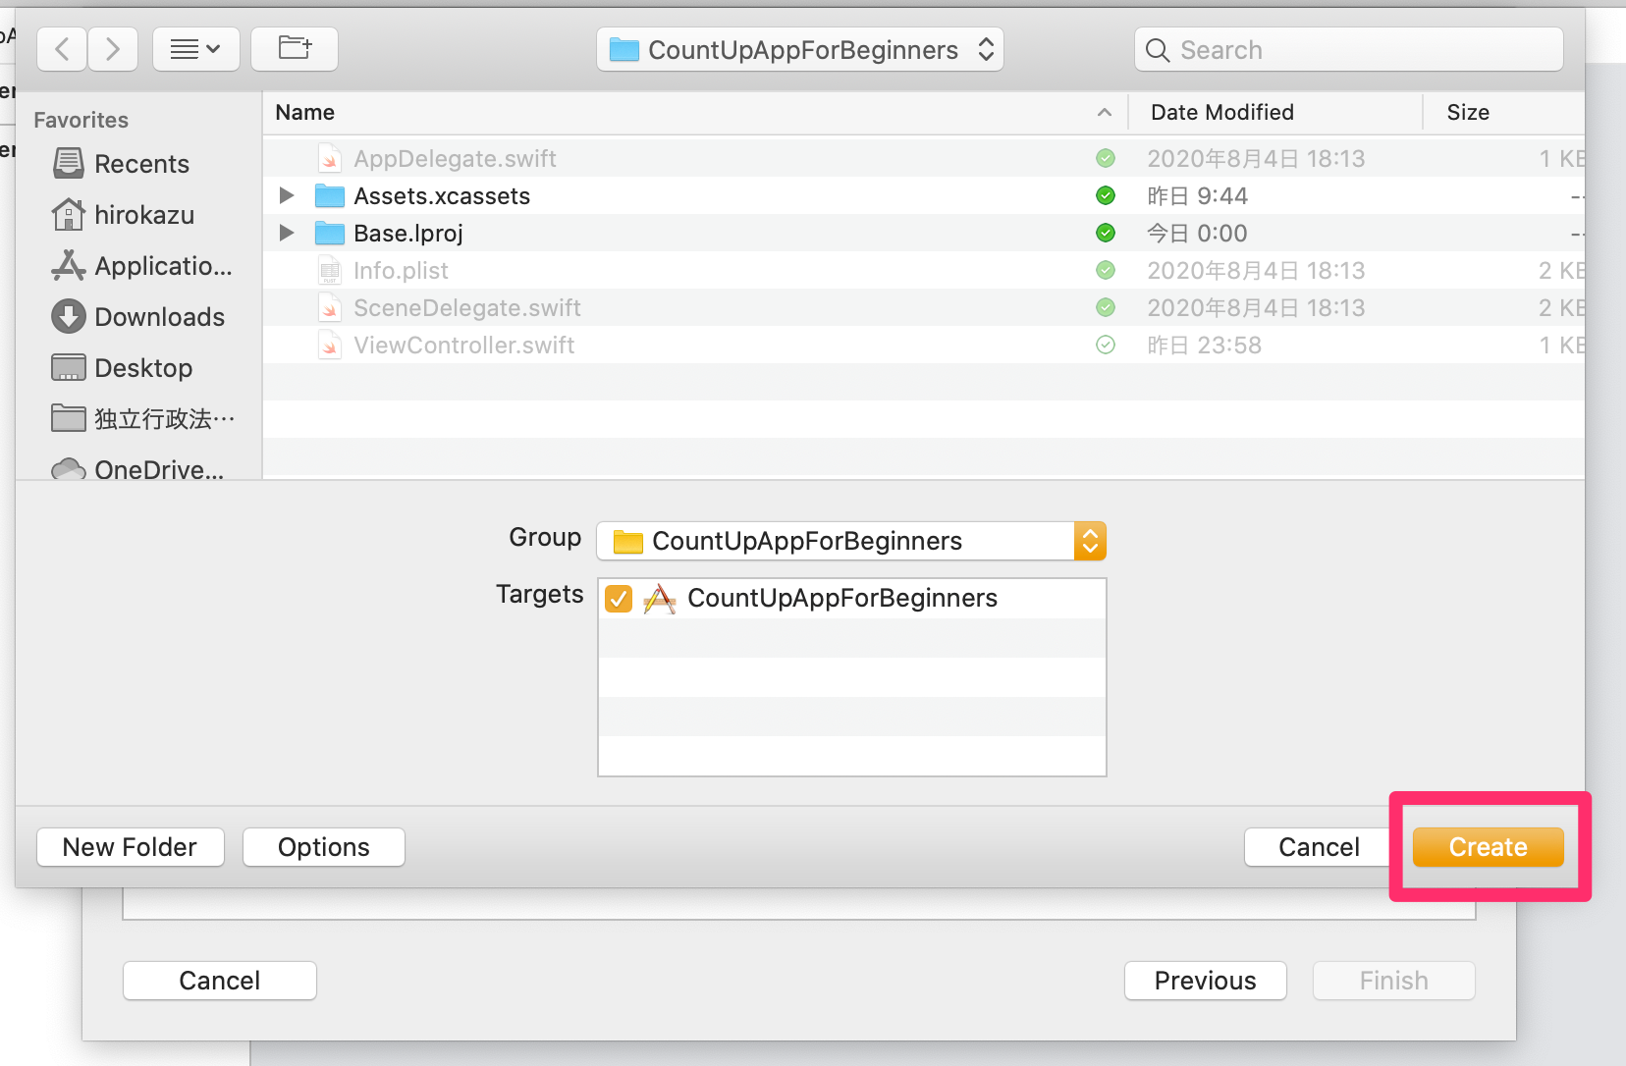Click the new folder toolbar icon
Screen dimensions: 1626x1066
click(295, 49)
